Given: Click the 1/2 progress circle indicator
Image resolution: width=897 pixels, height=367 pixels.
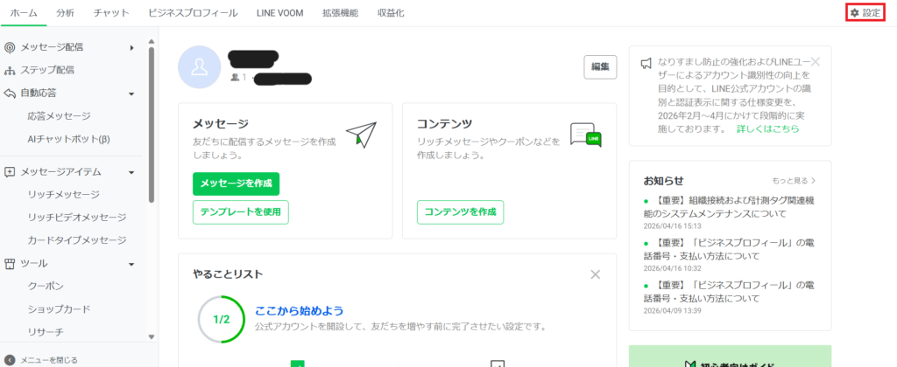Looking at the screenshot, I should point(221,319).
